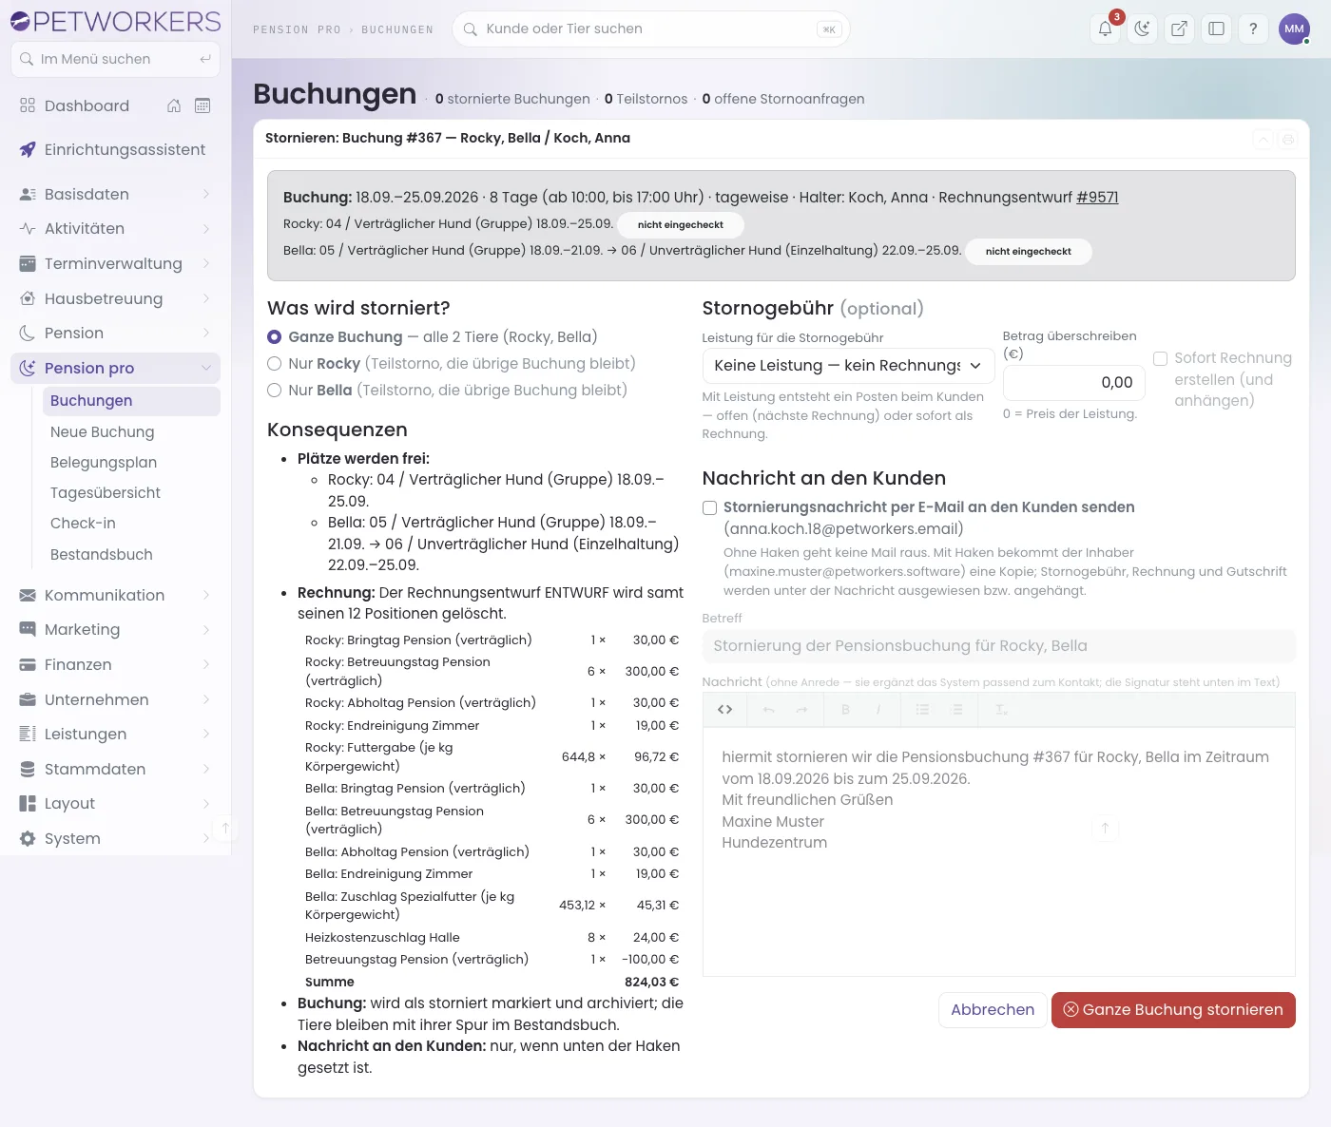
Task: Click the print icon of the panel
Action: 1288,140
